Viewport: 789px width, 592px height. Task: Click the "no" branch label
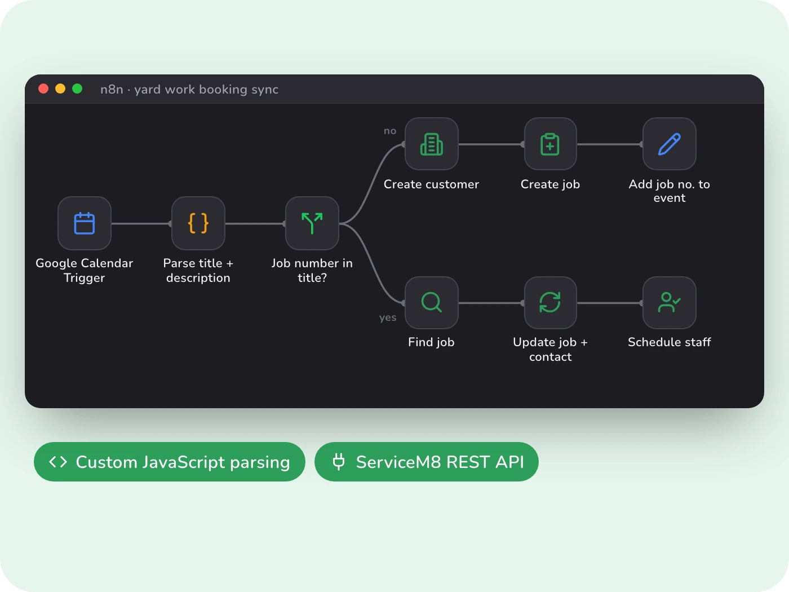[390, 131]
